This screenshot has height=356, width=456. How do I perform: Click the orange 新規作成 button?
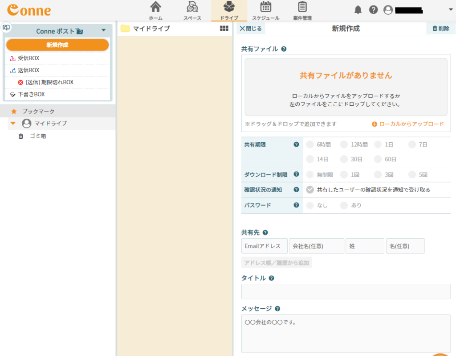coord(57,45)
